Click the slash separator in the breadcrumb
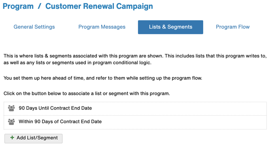274x147 pixels. click(x=40, y=6)
